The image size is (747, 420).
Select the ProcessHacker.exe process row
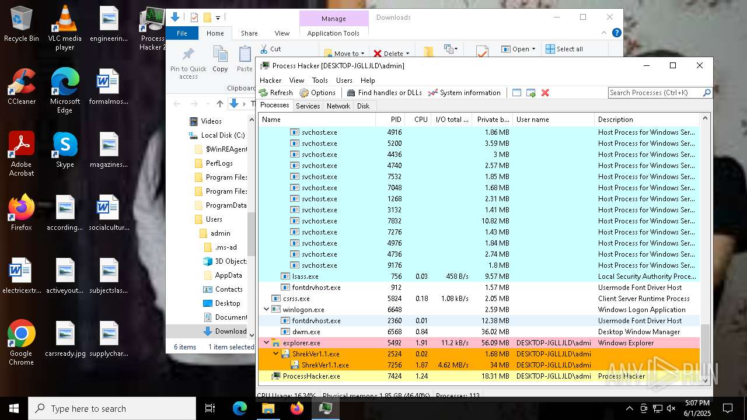[x=479, y=376]
